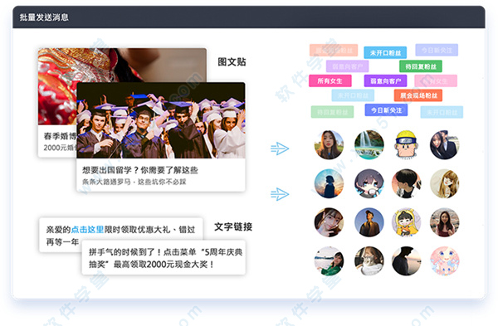Choose the 今日新关注 blue tag
The height and width of the screenshot is (326, 498).
coord(386,110)
